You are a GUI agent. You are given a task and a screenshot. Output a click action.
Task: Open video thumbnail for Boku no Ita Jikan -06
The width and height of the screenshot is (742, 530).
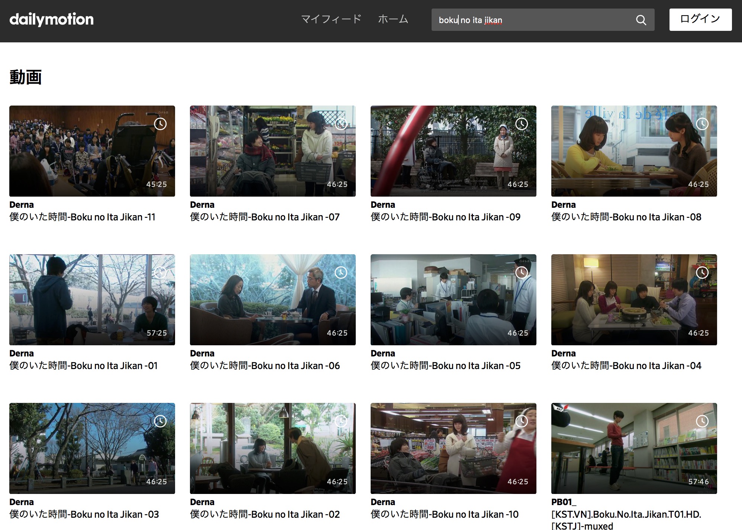273,300
